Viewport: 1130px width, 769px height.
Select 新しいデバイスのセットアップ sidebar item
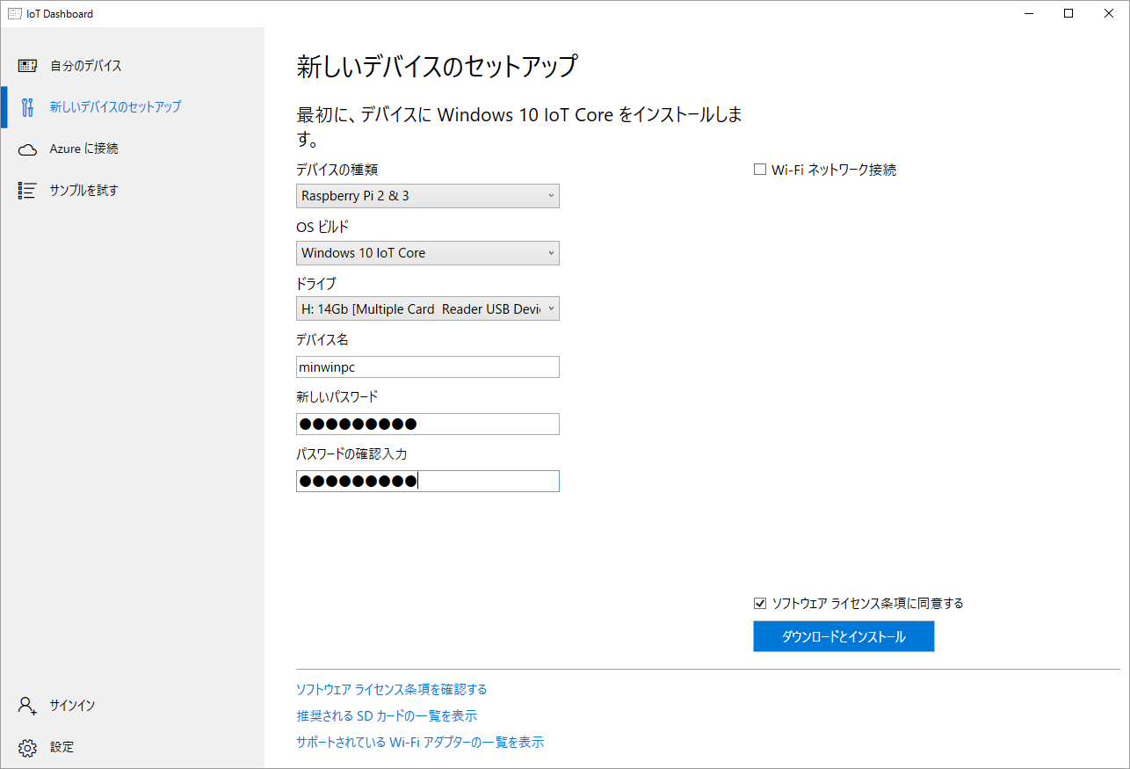132,107
